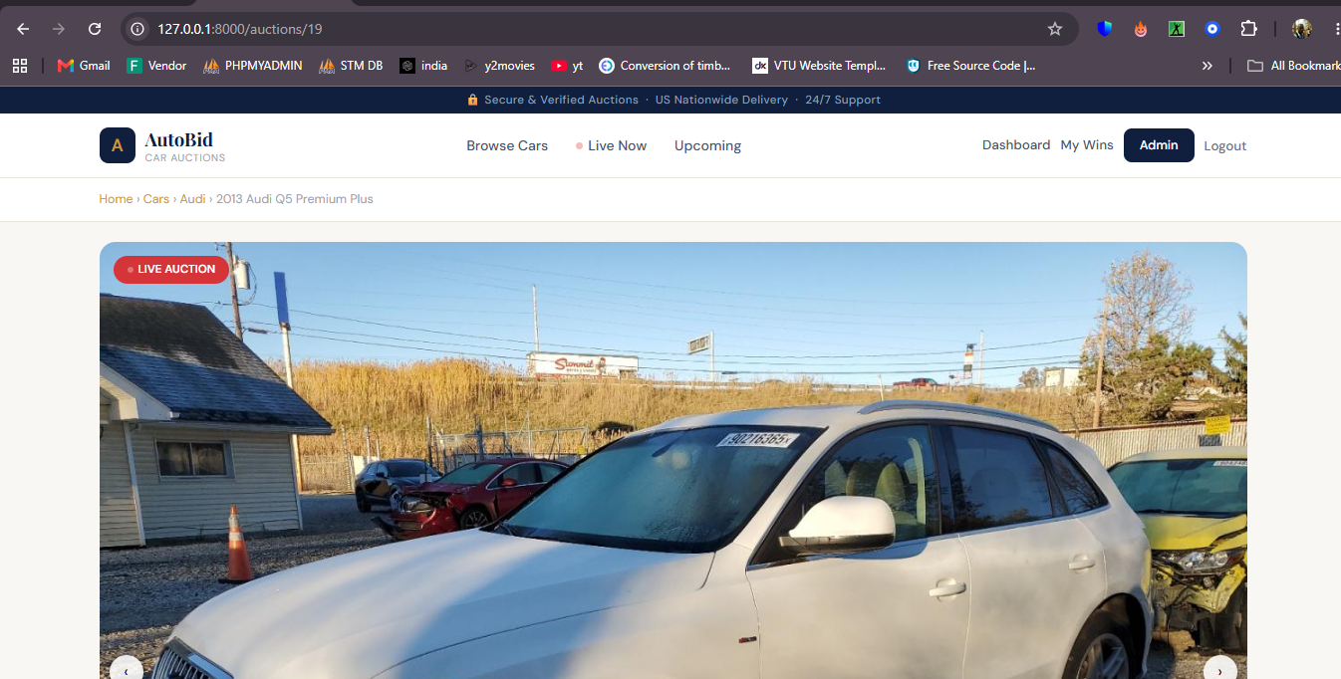Open the STM DB bookmark
1341x679 pixels.
coord(351,66)
